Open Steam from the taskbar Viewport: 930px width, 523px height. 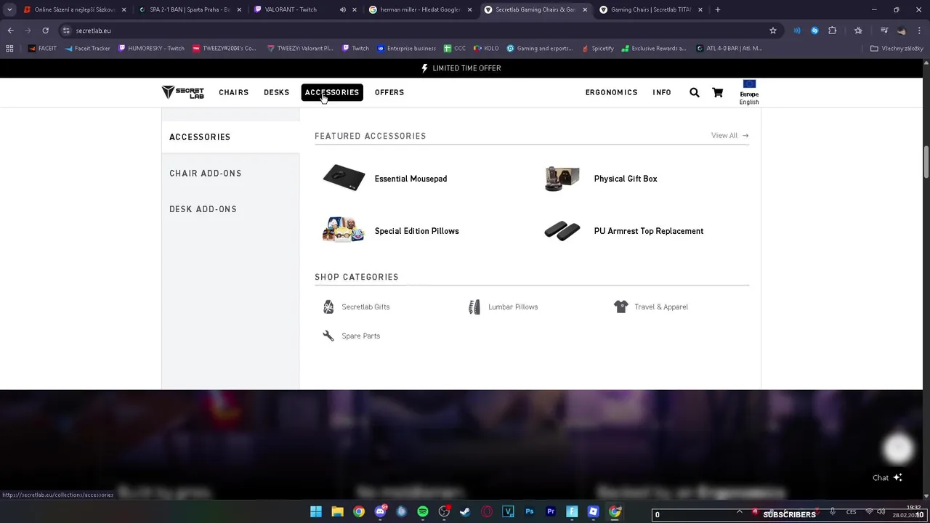pyautogui.click(x=465, y=512)
